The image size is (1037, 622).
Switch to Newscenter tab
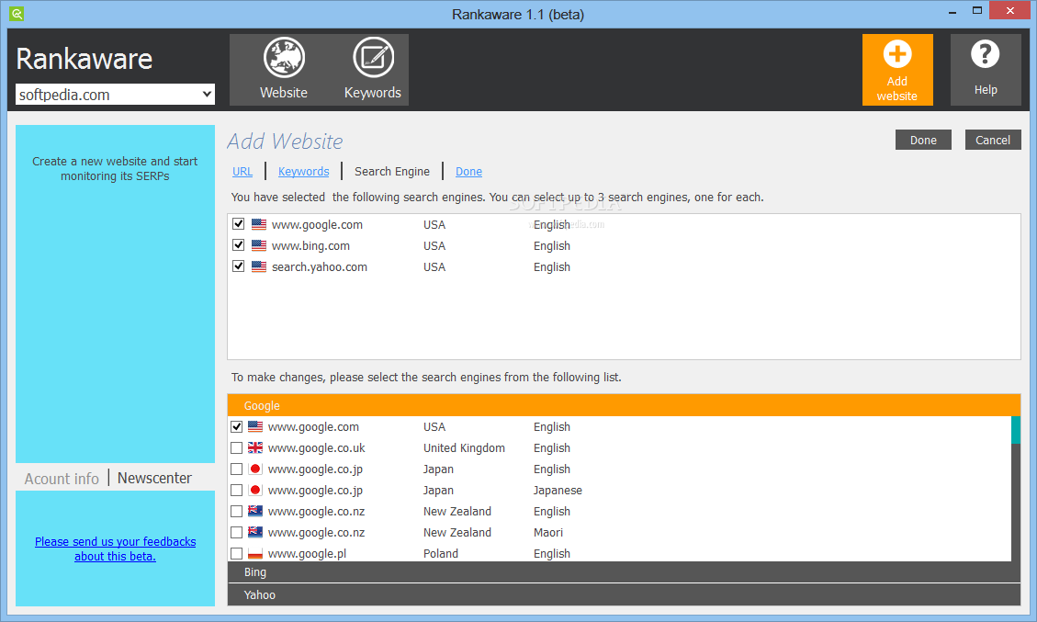(x=154, y=478)
